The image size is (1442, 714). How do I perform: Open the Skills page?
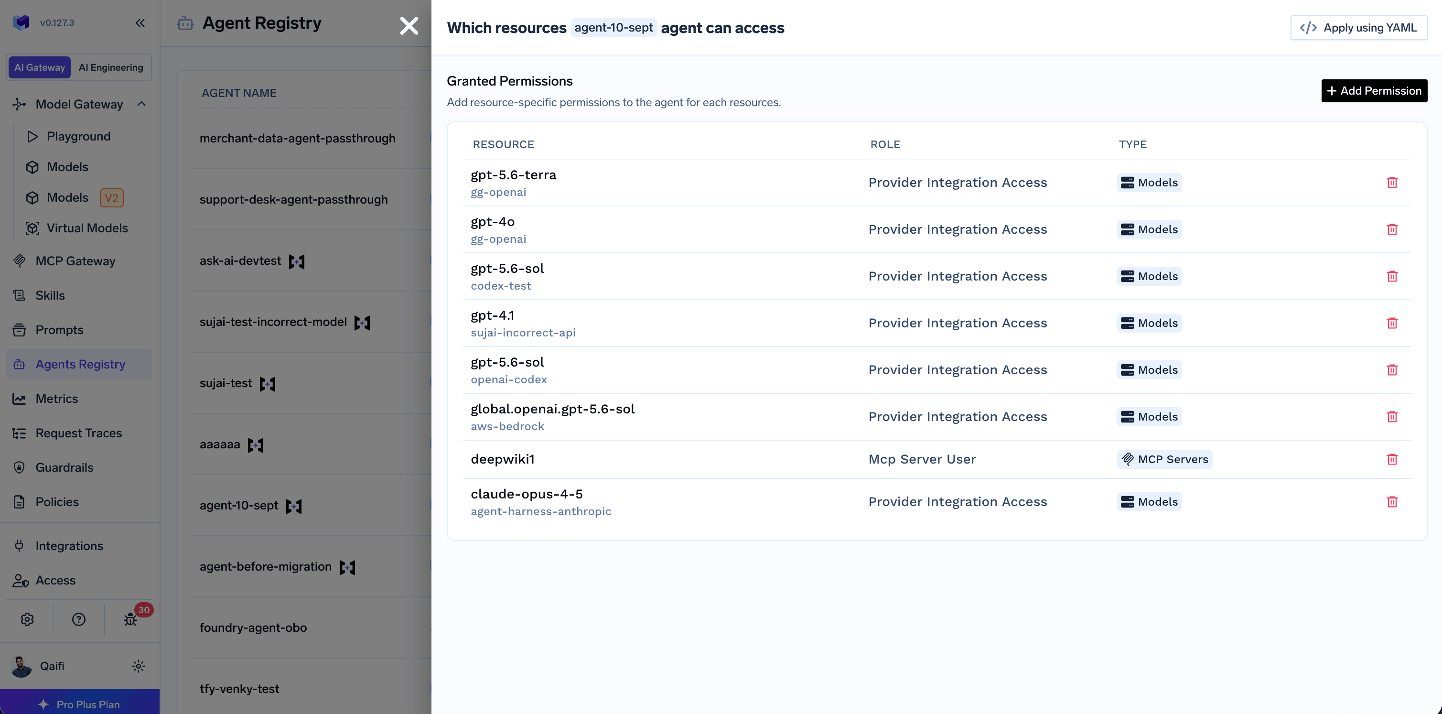coord(50,295)
